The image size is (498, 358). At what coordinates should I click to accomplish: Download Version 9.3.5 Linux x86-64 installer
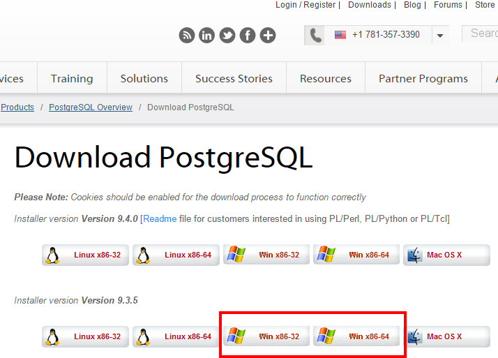(x=176, y=336)
